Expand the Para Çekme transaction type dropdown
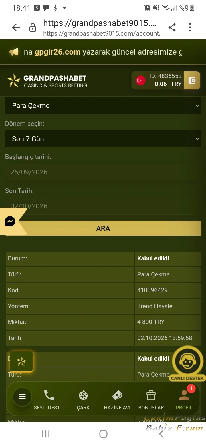 click(103, 106)
